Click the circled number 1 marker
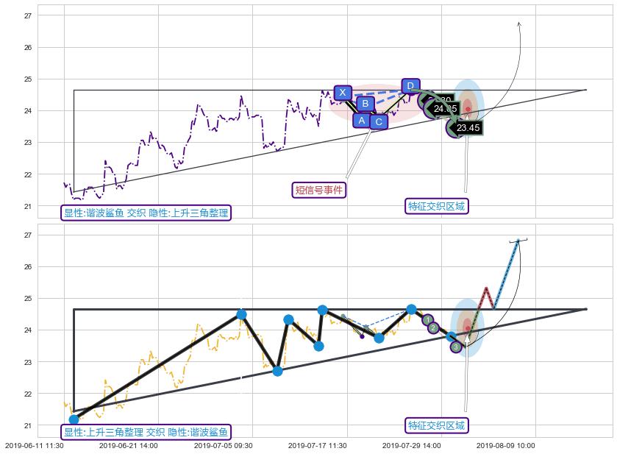This screenshot has width=617, height=454. click(x=428, y=320)
